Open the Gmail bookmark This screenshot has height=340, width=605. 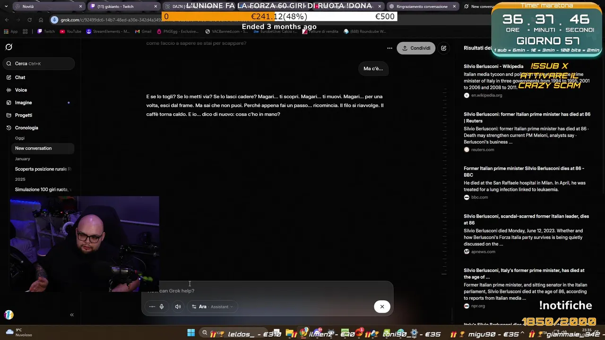pos(143,32)
